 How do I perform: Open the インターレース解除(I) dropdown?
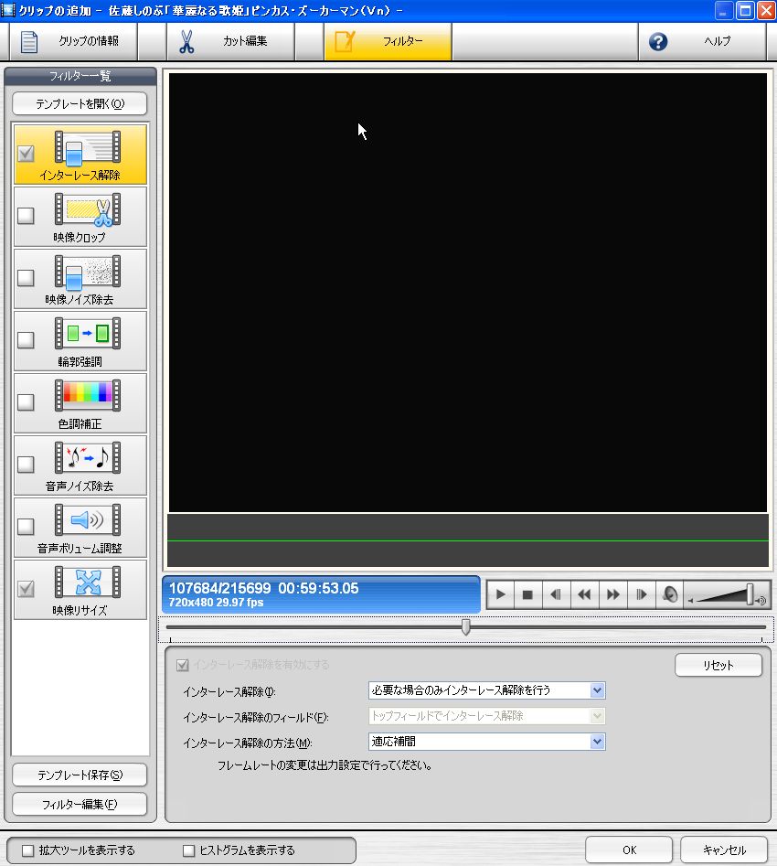click(x=486, y=690)
